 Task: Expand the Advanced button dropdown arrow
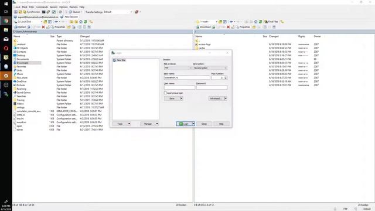(226, 98)
